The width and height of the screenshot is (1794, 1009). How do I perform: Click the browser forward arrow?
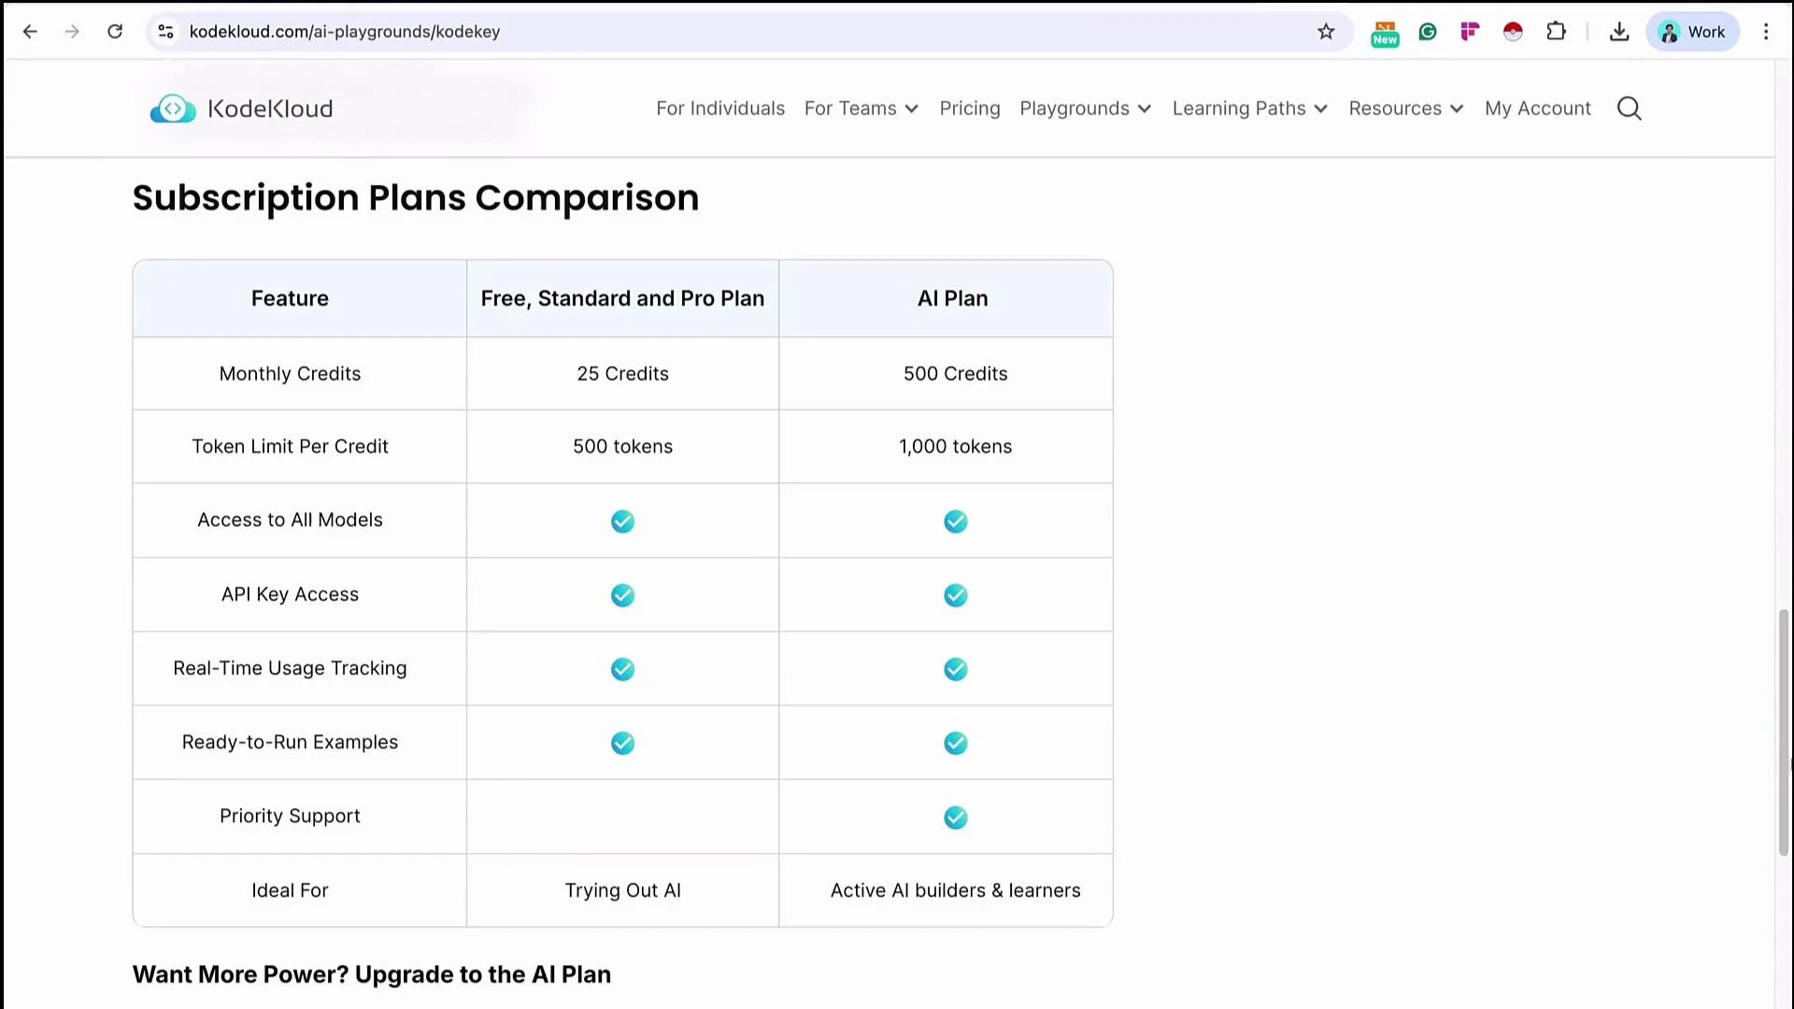[x=72, y=32]
